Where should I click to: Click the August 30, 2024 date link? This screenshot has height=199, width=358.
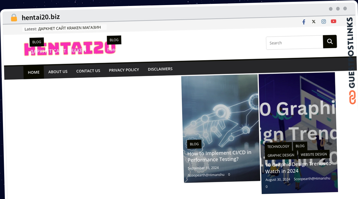tap(278, 179)
